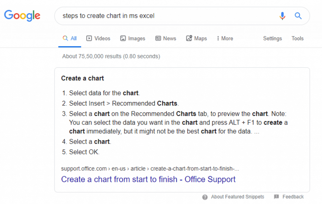This screenshot has height=204, width=322.
Task: Click About Featured Snippets link
Action: pos(237,197)
